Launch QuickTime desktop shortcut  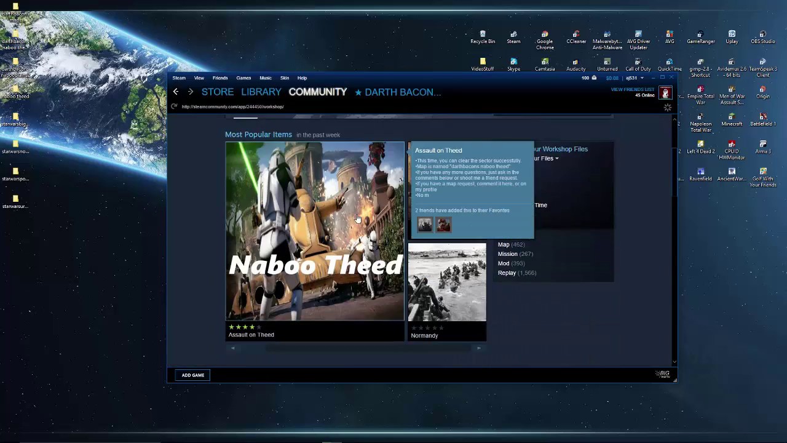pos(670,65)
